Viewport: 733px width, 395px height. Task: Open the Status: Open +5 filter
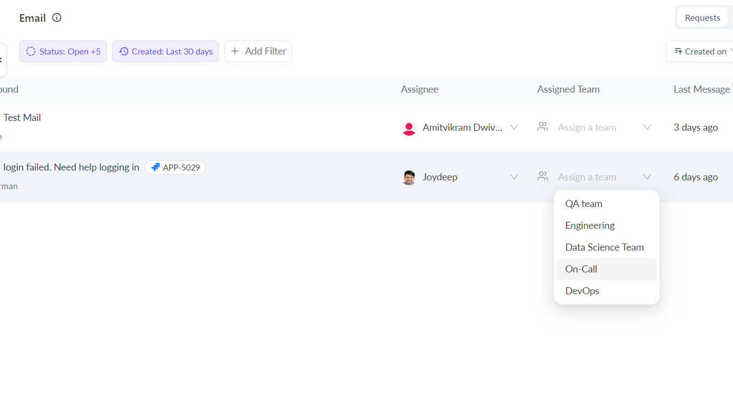[63, 51]
